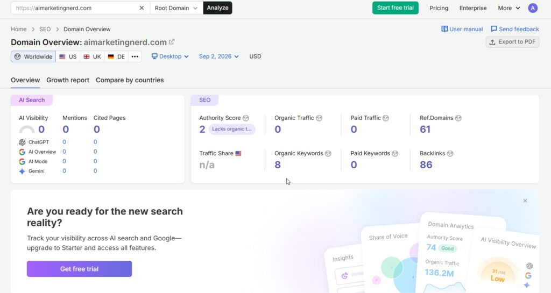
Task: Click the Desktop monitor icon
Action: tap(154, 56)
